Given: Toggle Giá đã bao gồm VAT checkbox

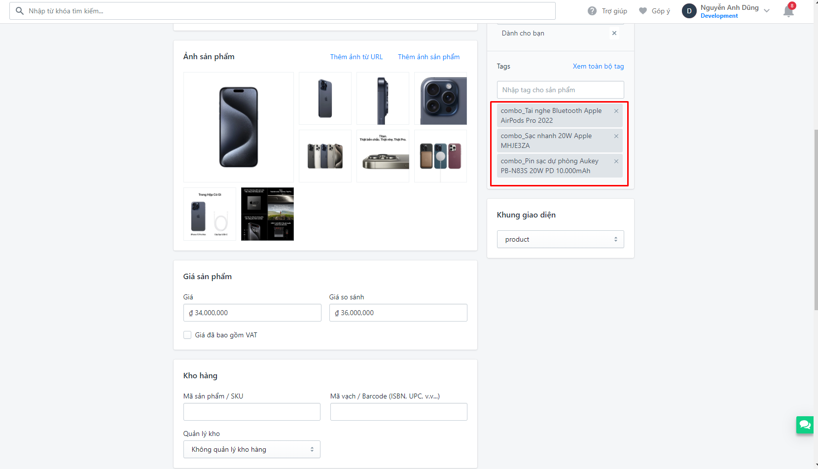Looking at the screenshot, I should [x=187, y=335].
